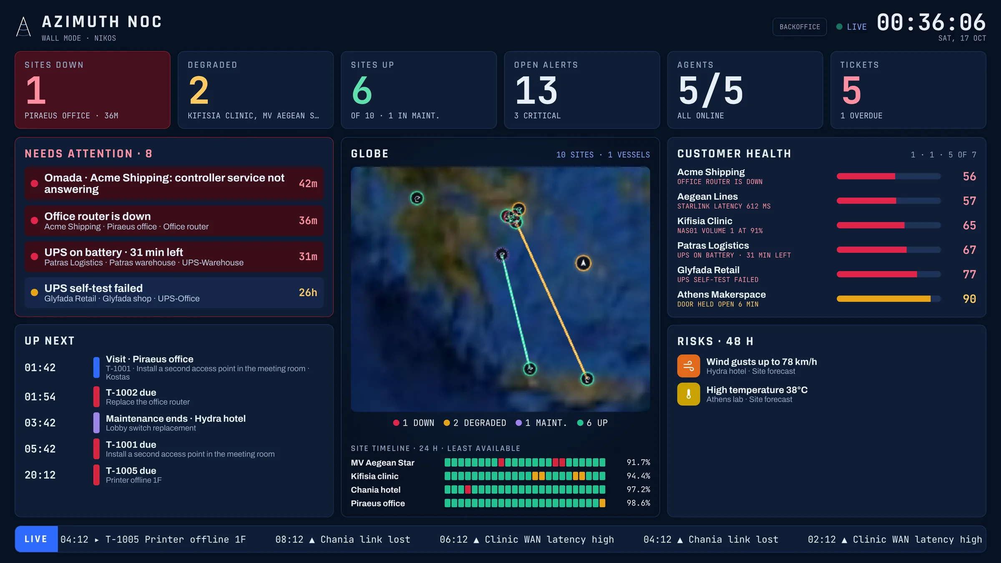Open the Omada controller service alert row

(x=174, y=183)
